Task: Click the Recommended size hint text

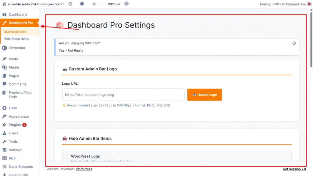Action: 119,105
